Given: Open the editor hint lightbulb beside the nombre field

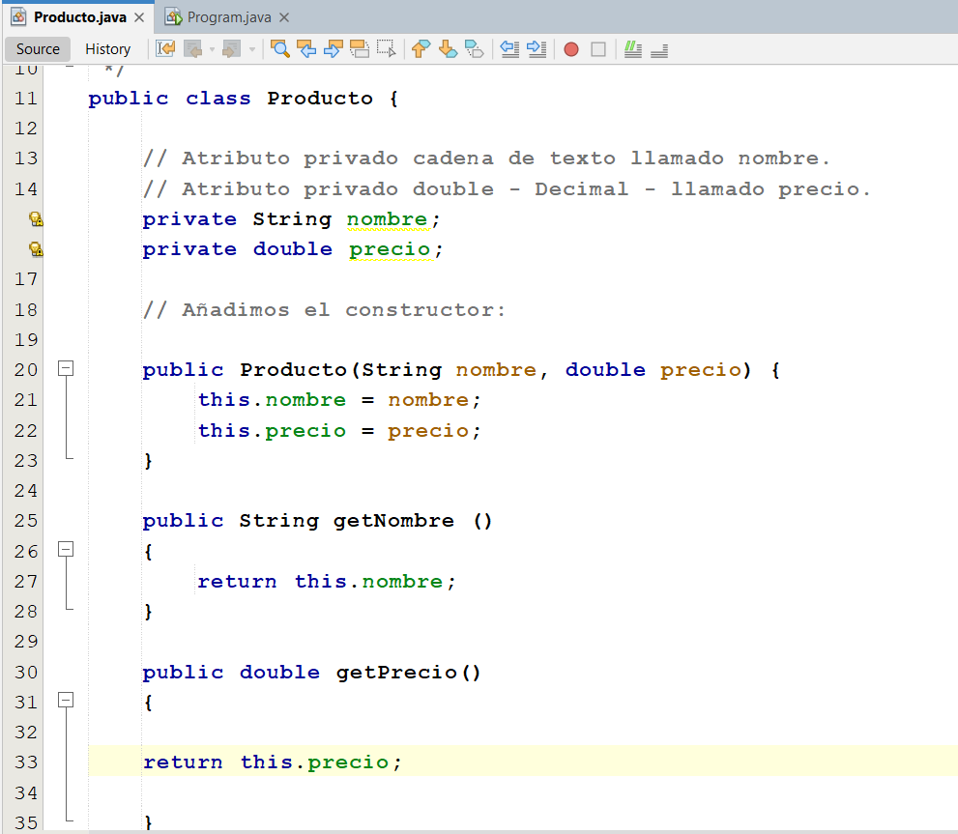Looking at the screenshot, I should click(x=36, y=219).
